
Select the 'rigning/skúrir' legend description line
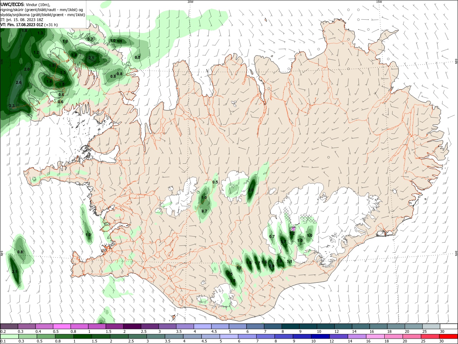tap(42, 10)
